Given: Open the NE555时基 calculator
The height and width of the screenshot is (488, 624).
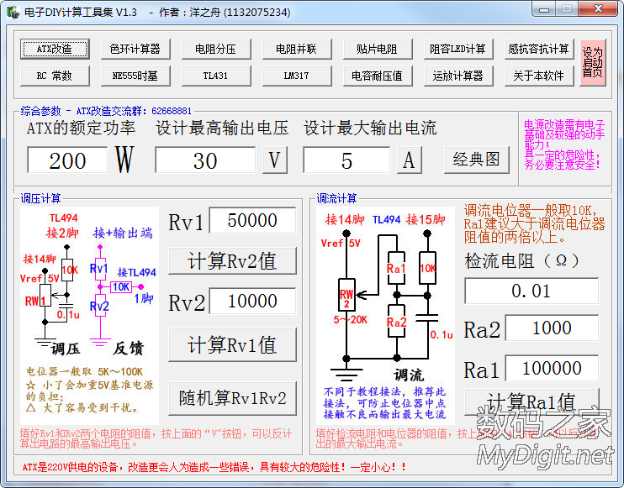Looking at the screenshot, I should tap(135, 76).
